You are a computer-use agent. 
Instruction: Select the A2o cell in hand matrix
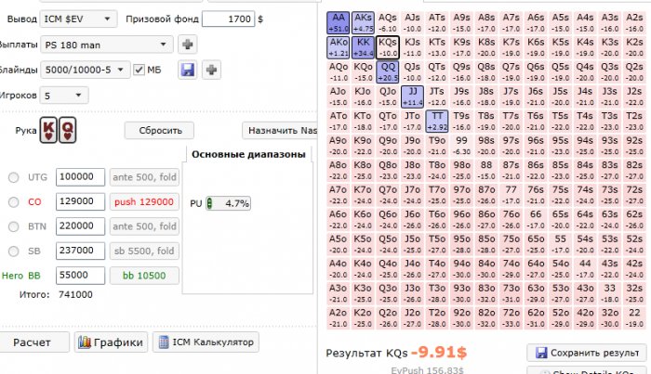338,317
